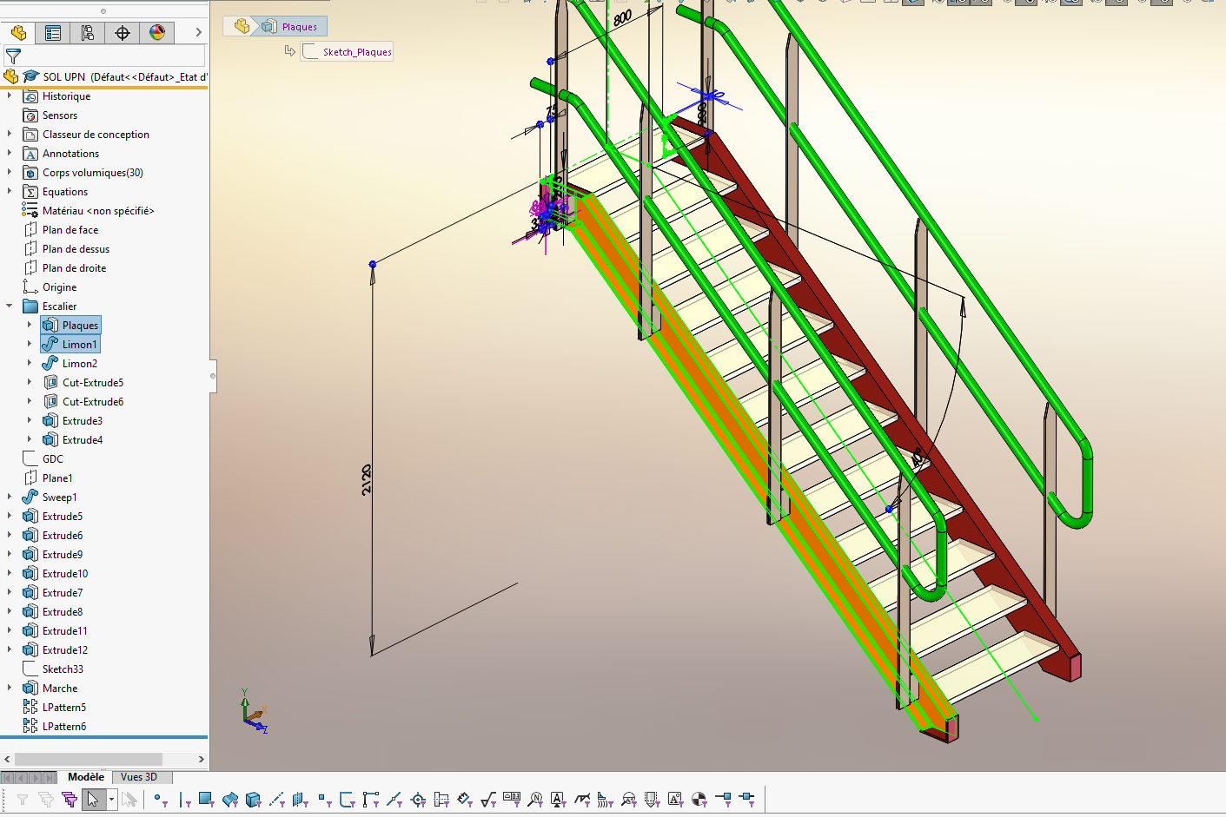The image size is (1226, 817).
Task: Click the tree horizontal scrollbar thumb
Action: click(x=88, y=759)
